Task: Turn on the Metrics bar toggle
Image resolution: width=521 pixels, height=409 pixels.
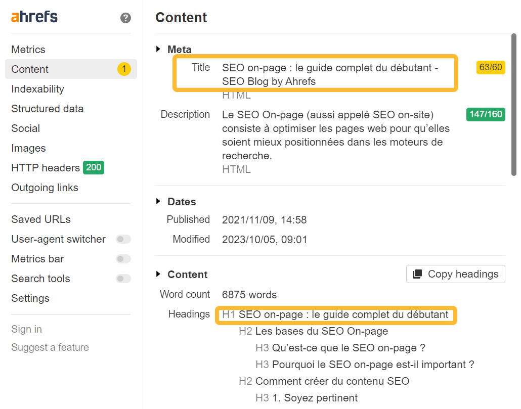Action: (123, 259)
